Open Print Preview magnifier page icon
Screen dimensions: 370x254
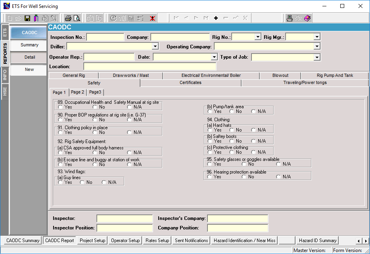coord(77,18)
